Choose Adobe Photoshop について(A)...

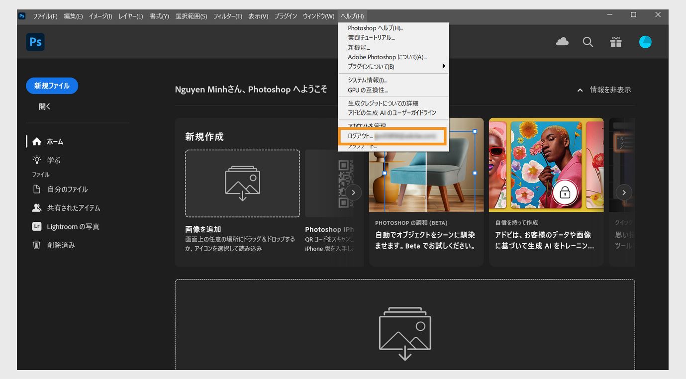[393, 57]
